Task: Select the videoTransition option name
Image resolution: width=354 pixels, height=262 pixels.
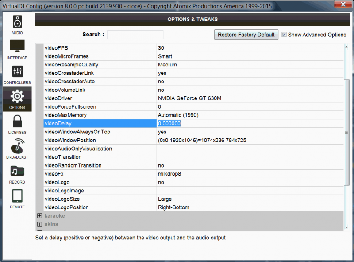Action: pos(63,157)
